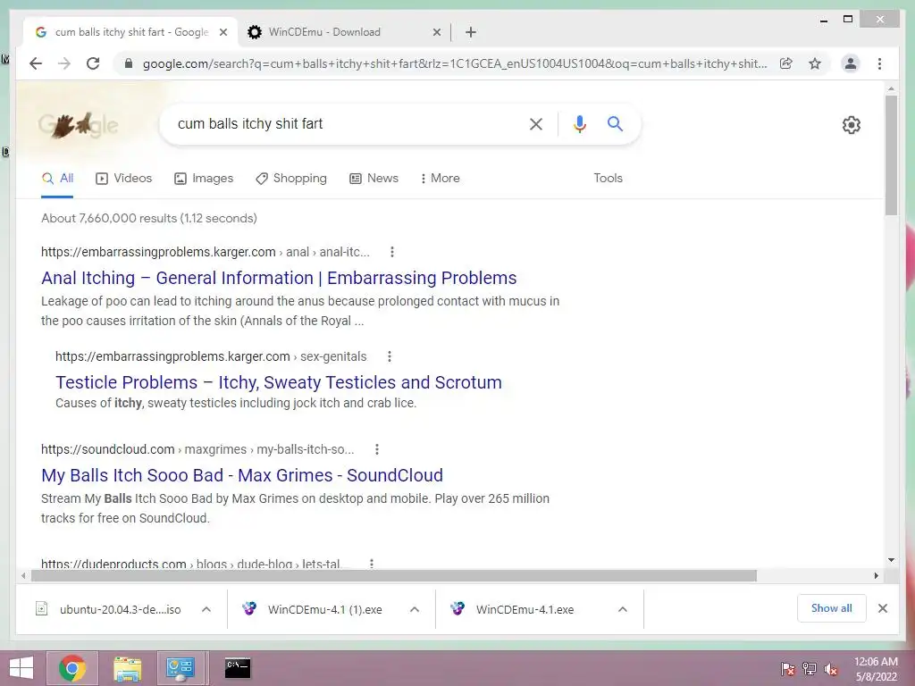Dismiss the downloads bar
The height and width of the screenshot is (686, 915).
click(x=882, y=608)
